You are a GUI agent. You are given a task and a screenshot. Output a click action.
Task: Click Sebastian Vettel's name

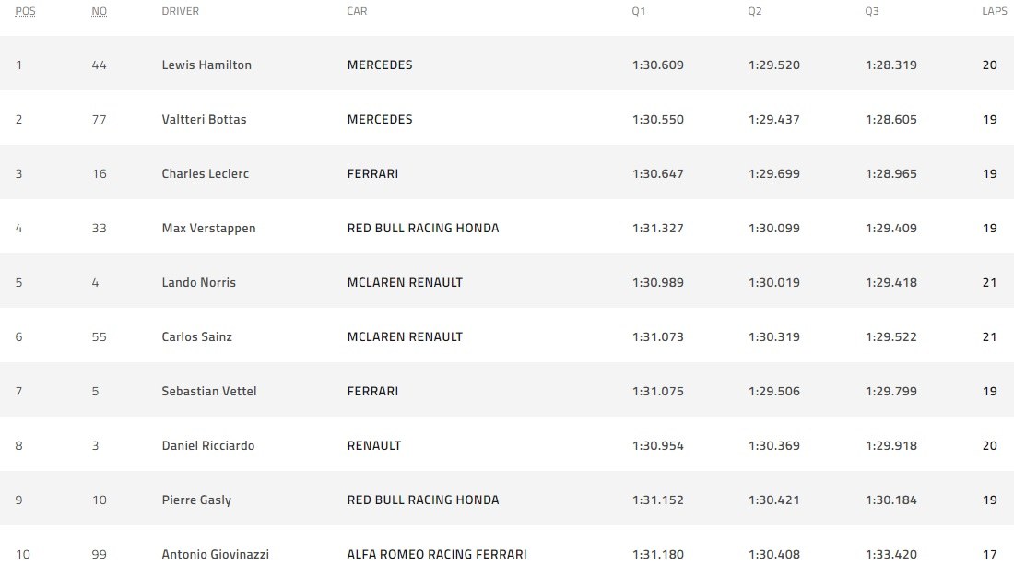[208, 392]
